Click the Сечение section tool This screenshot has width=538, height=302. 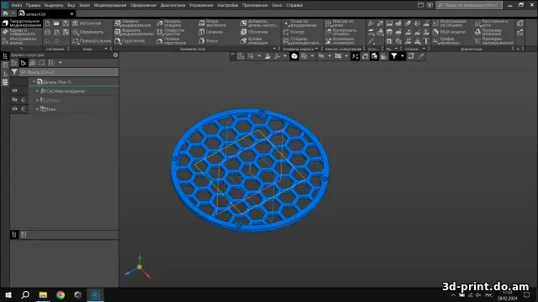(x=211, y=32)
